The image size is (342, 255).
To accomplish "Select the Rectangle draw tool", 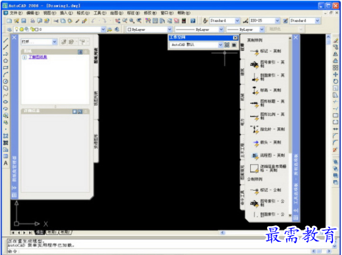I will point(6,67).
